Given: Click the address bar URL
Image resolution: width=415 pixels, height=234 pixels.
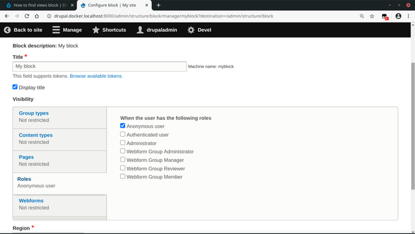Looking at the screenshot, I should coord(163,16).
